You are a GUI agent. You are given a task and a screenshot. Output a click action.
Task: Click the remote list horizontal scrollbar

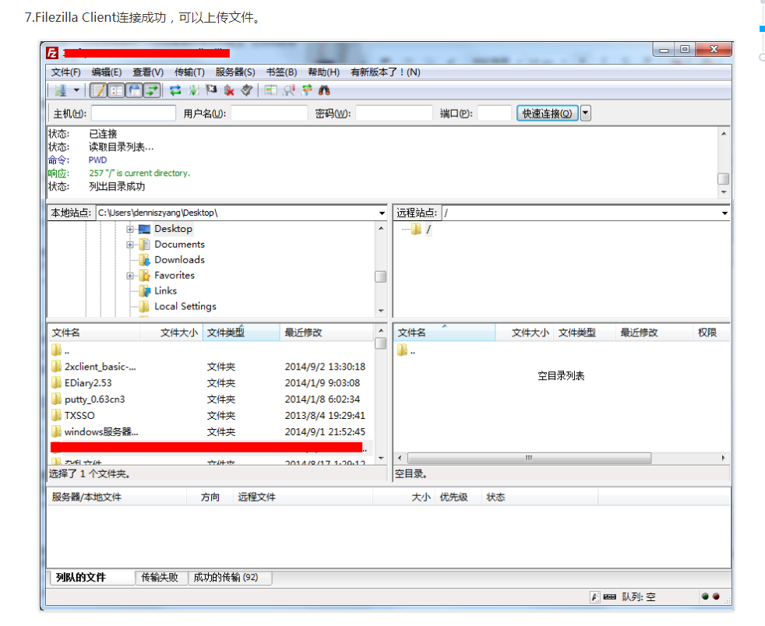(530, 459)
